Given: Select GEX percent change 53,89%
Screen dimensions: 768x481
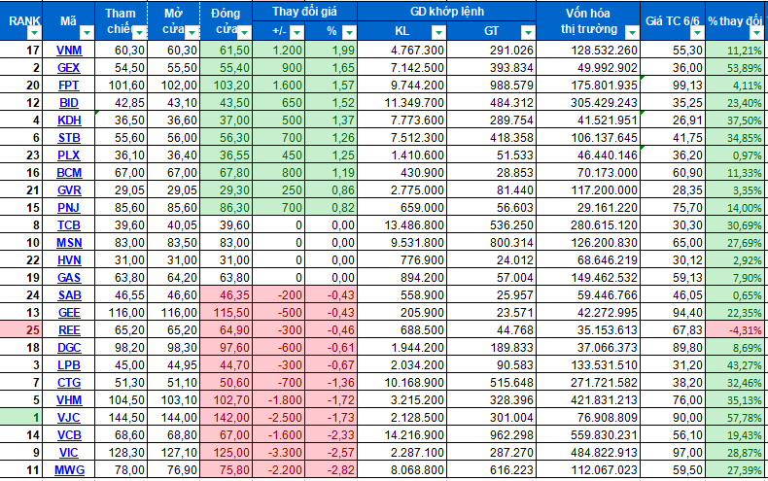Looking at the screenshot, I should [737, 68].
